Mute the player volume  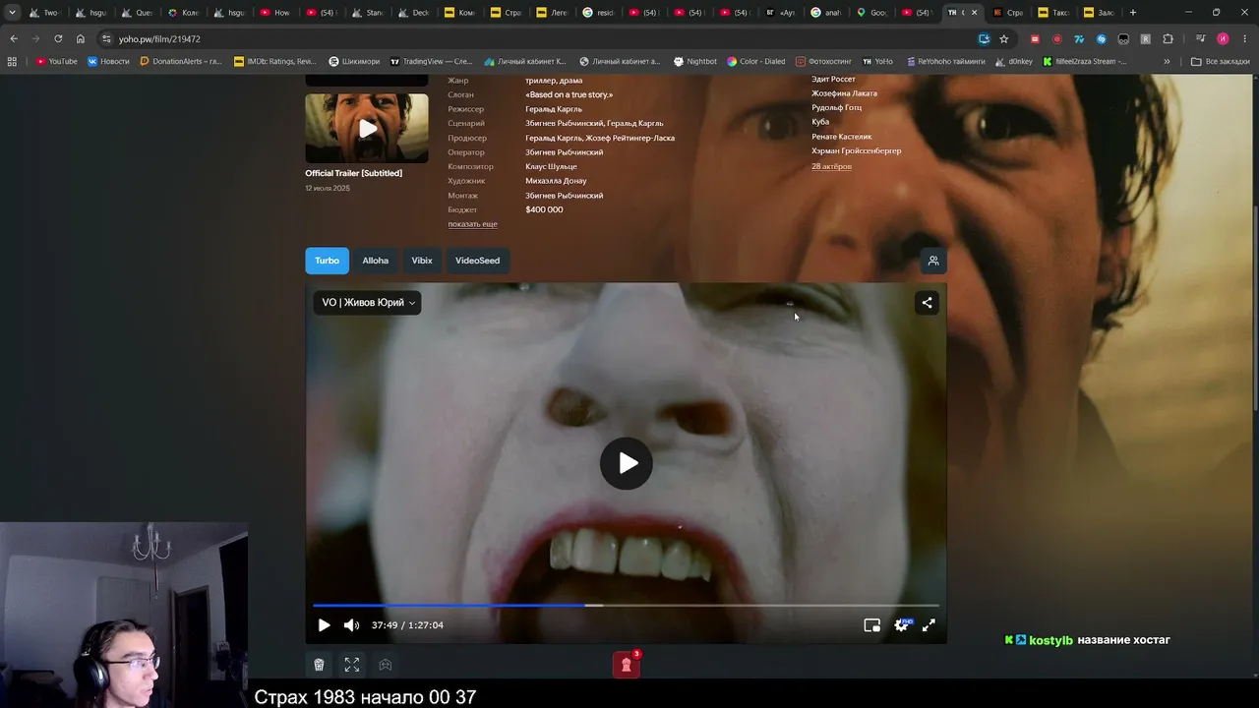pyautogui.click(x=351, y=625)
